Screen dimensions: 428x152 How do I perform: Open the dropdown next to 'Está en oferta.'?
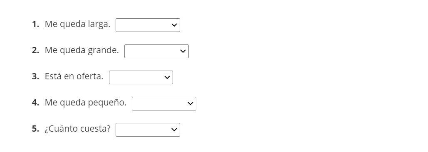tap(141, 77)
